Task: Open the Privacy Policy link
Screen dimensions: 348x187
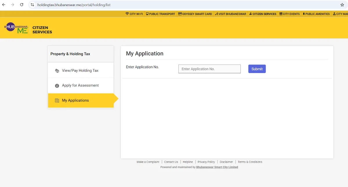Action: [x=206, y=162]
